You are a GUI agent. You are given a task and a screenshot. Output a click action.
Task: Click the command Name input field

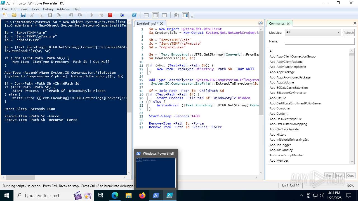click(319, 41)
